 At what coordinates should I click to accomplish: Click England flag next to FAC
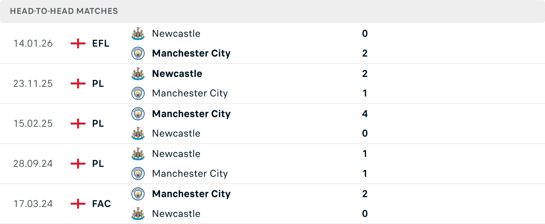pyautogui.click(x=78, y=204)
